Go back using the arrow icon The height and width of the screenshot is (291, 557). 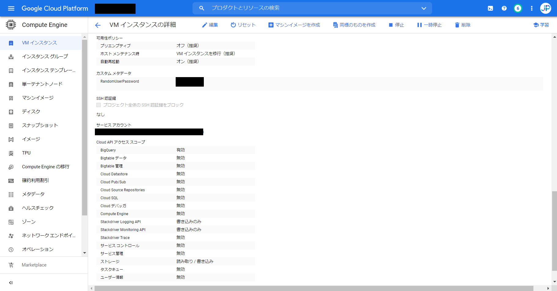pyautogui.click(x=98, y=25)
